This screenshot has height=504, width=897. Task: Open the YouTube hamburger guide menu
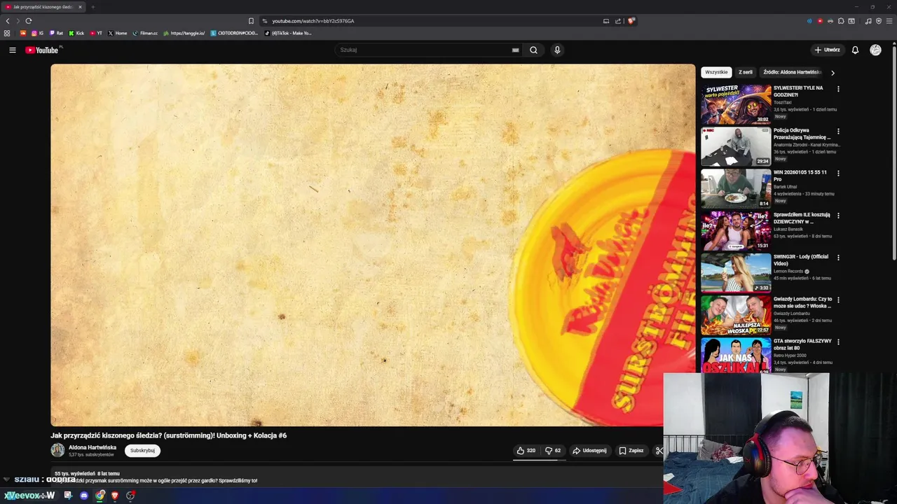pyautogui.click(x=12, y=50)
